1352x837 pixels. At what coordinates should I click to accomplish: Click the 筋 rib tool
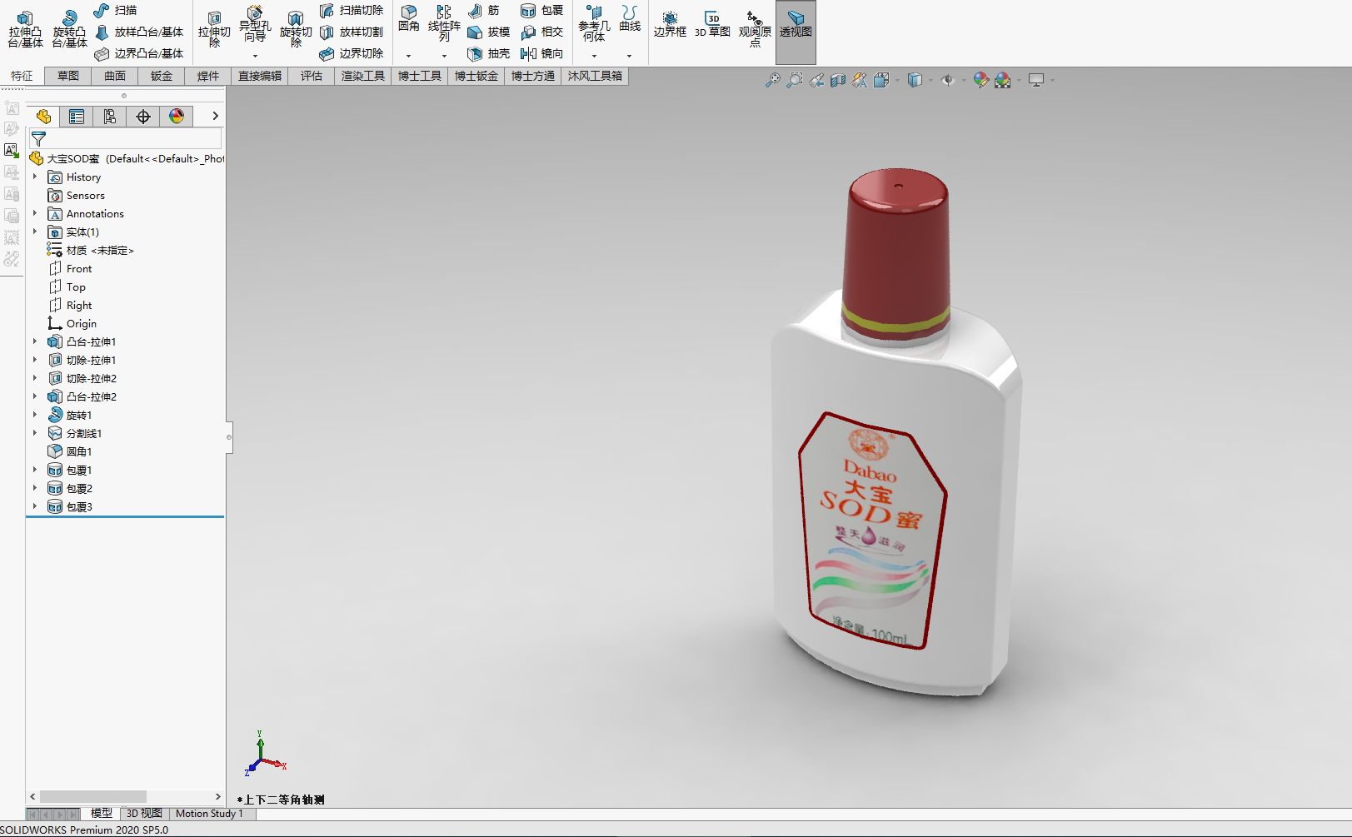[x=484, y=10]
